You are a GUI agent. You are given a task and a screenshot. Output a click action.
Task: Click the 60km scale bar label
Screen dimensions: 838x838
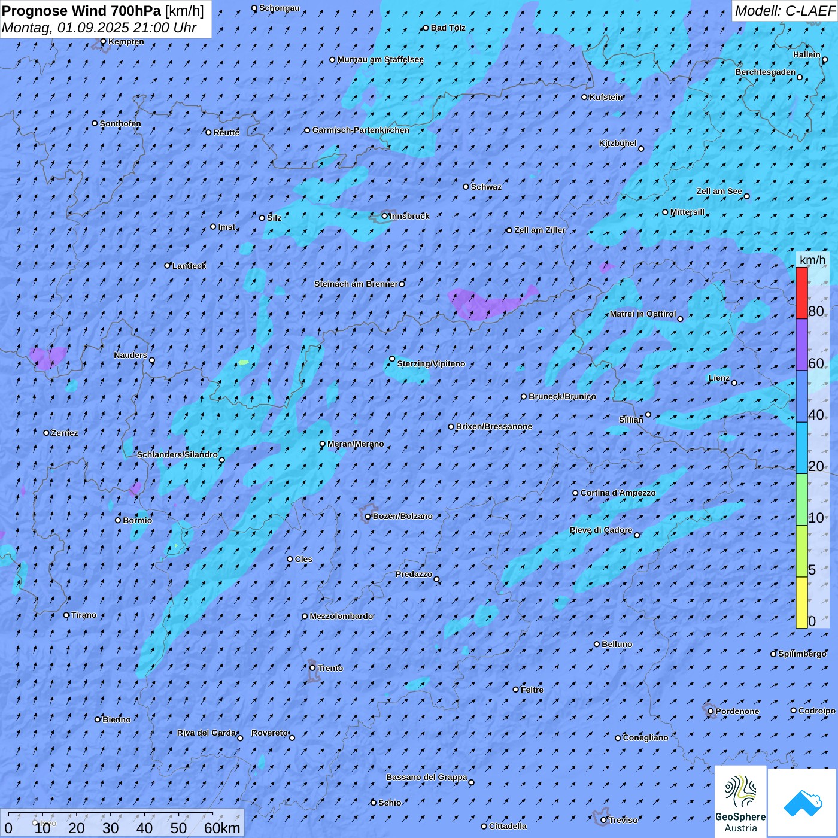pos(222,828)
